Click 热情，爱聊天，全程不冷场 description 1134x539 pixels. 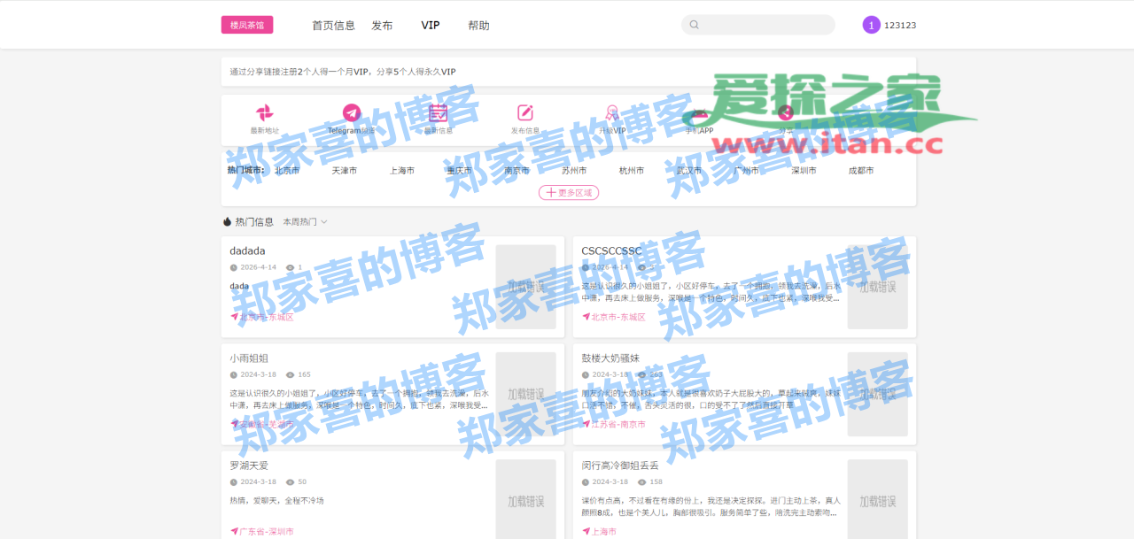click(276, 501)
